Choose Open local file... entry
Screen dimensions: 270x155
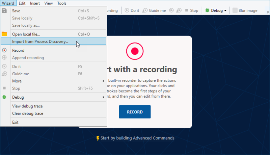pyautogui.click(x=53, y=34)
